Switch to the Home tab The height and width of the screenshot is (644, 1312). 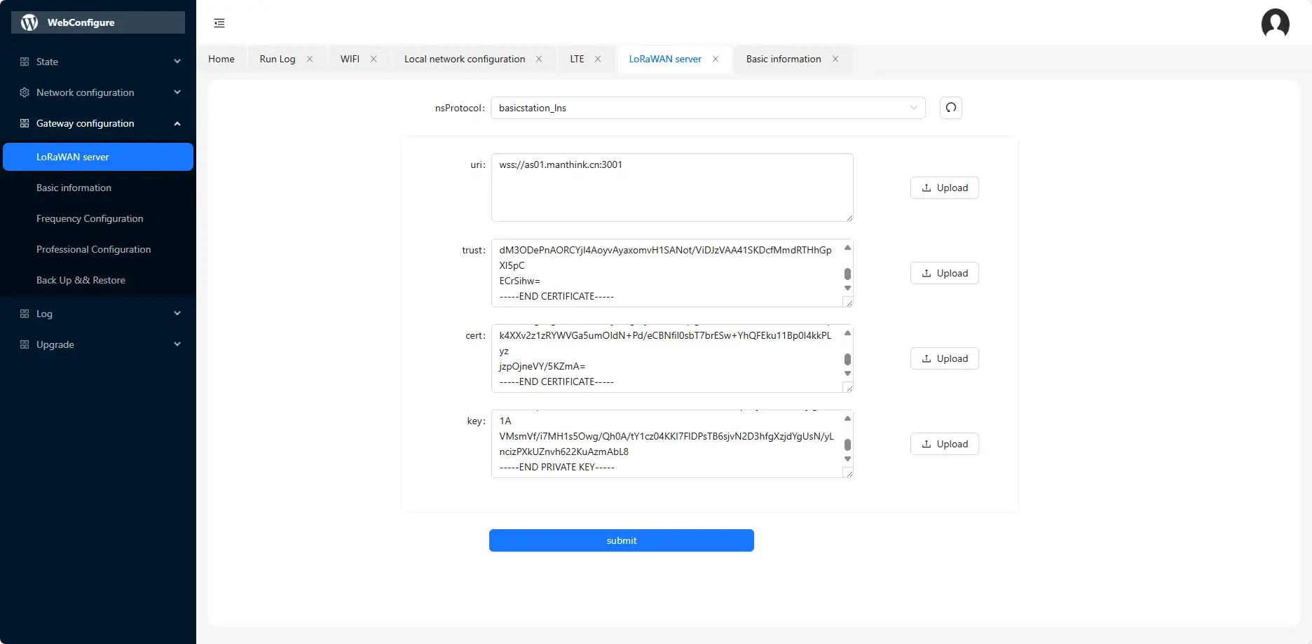221,59
